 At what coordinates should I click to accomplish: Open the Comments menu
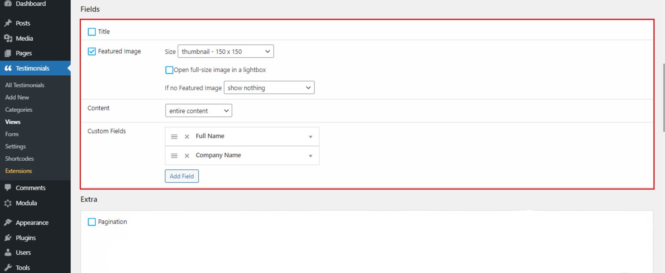tap(31, 188)
